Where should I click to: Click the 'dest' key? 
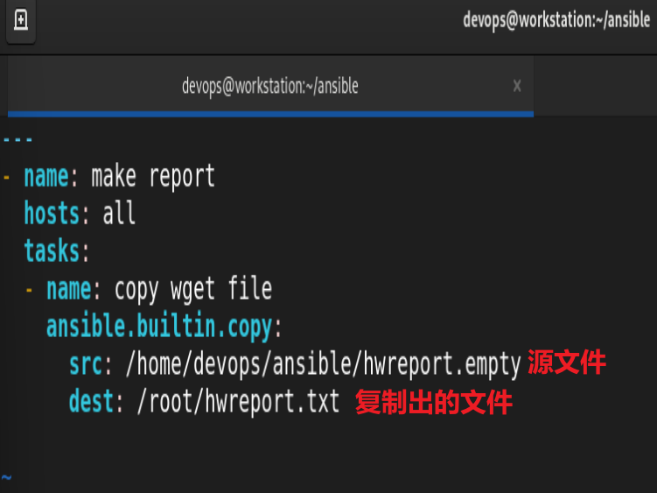[x=91, y=402]
